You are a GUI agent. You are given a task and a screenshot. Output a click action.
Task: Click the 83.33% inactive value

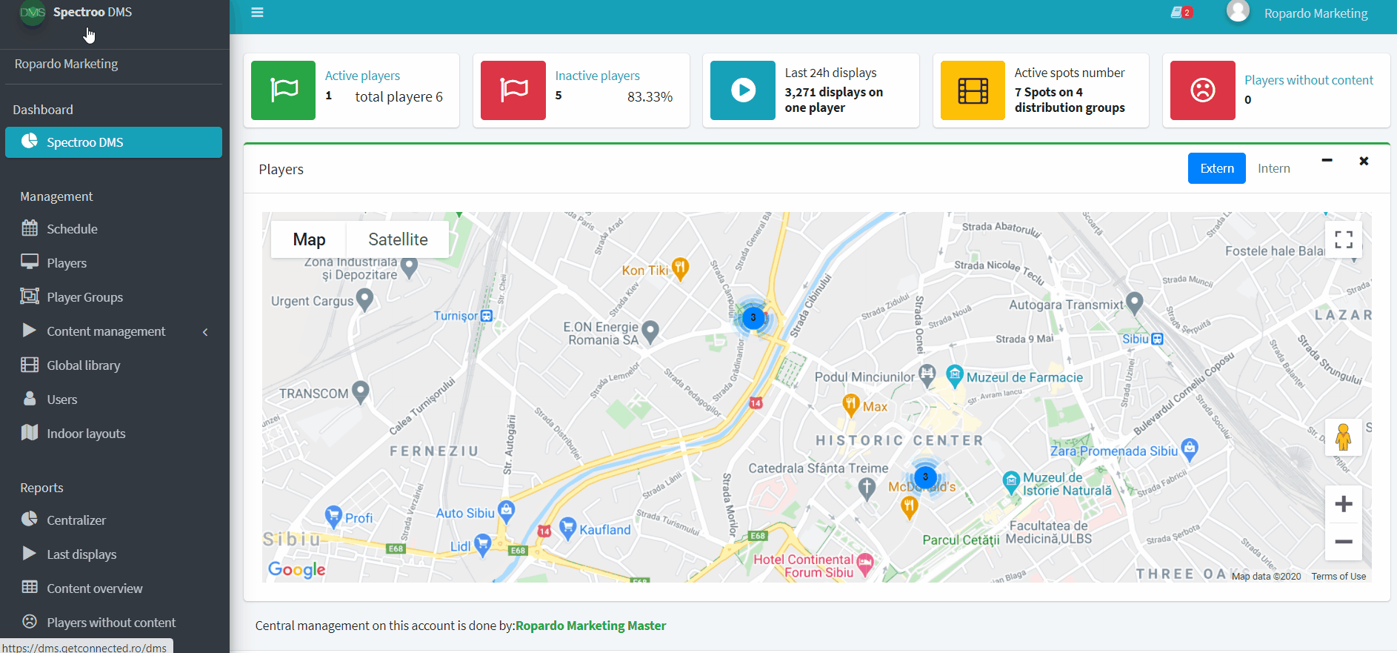click(650, 96)
